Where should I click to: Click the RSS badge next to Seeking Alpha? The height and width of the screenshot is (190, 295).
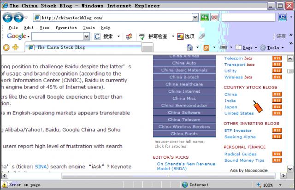[x=277, y=137]
